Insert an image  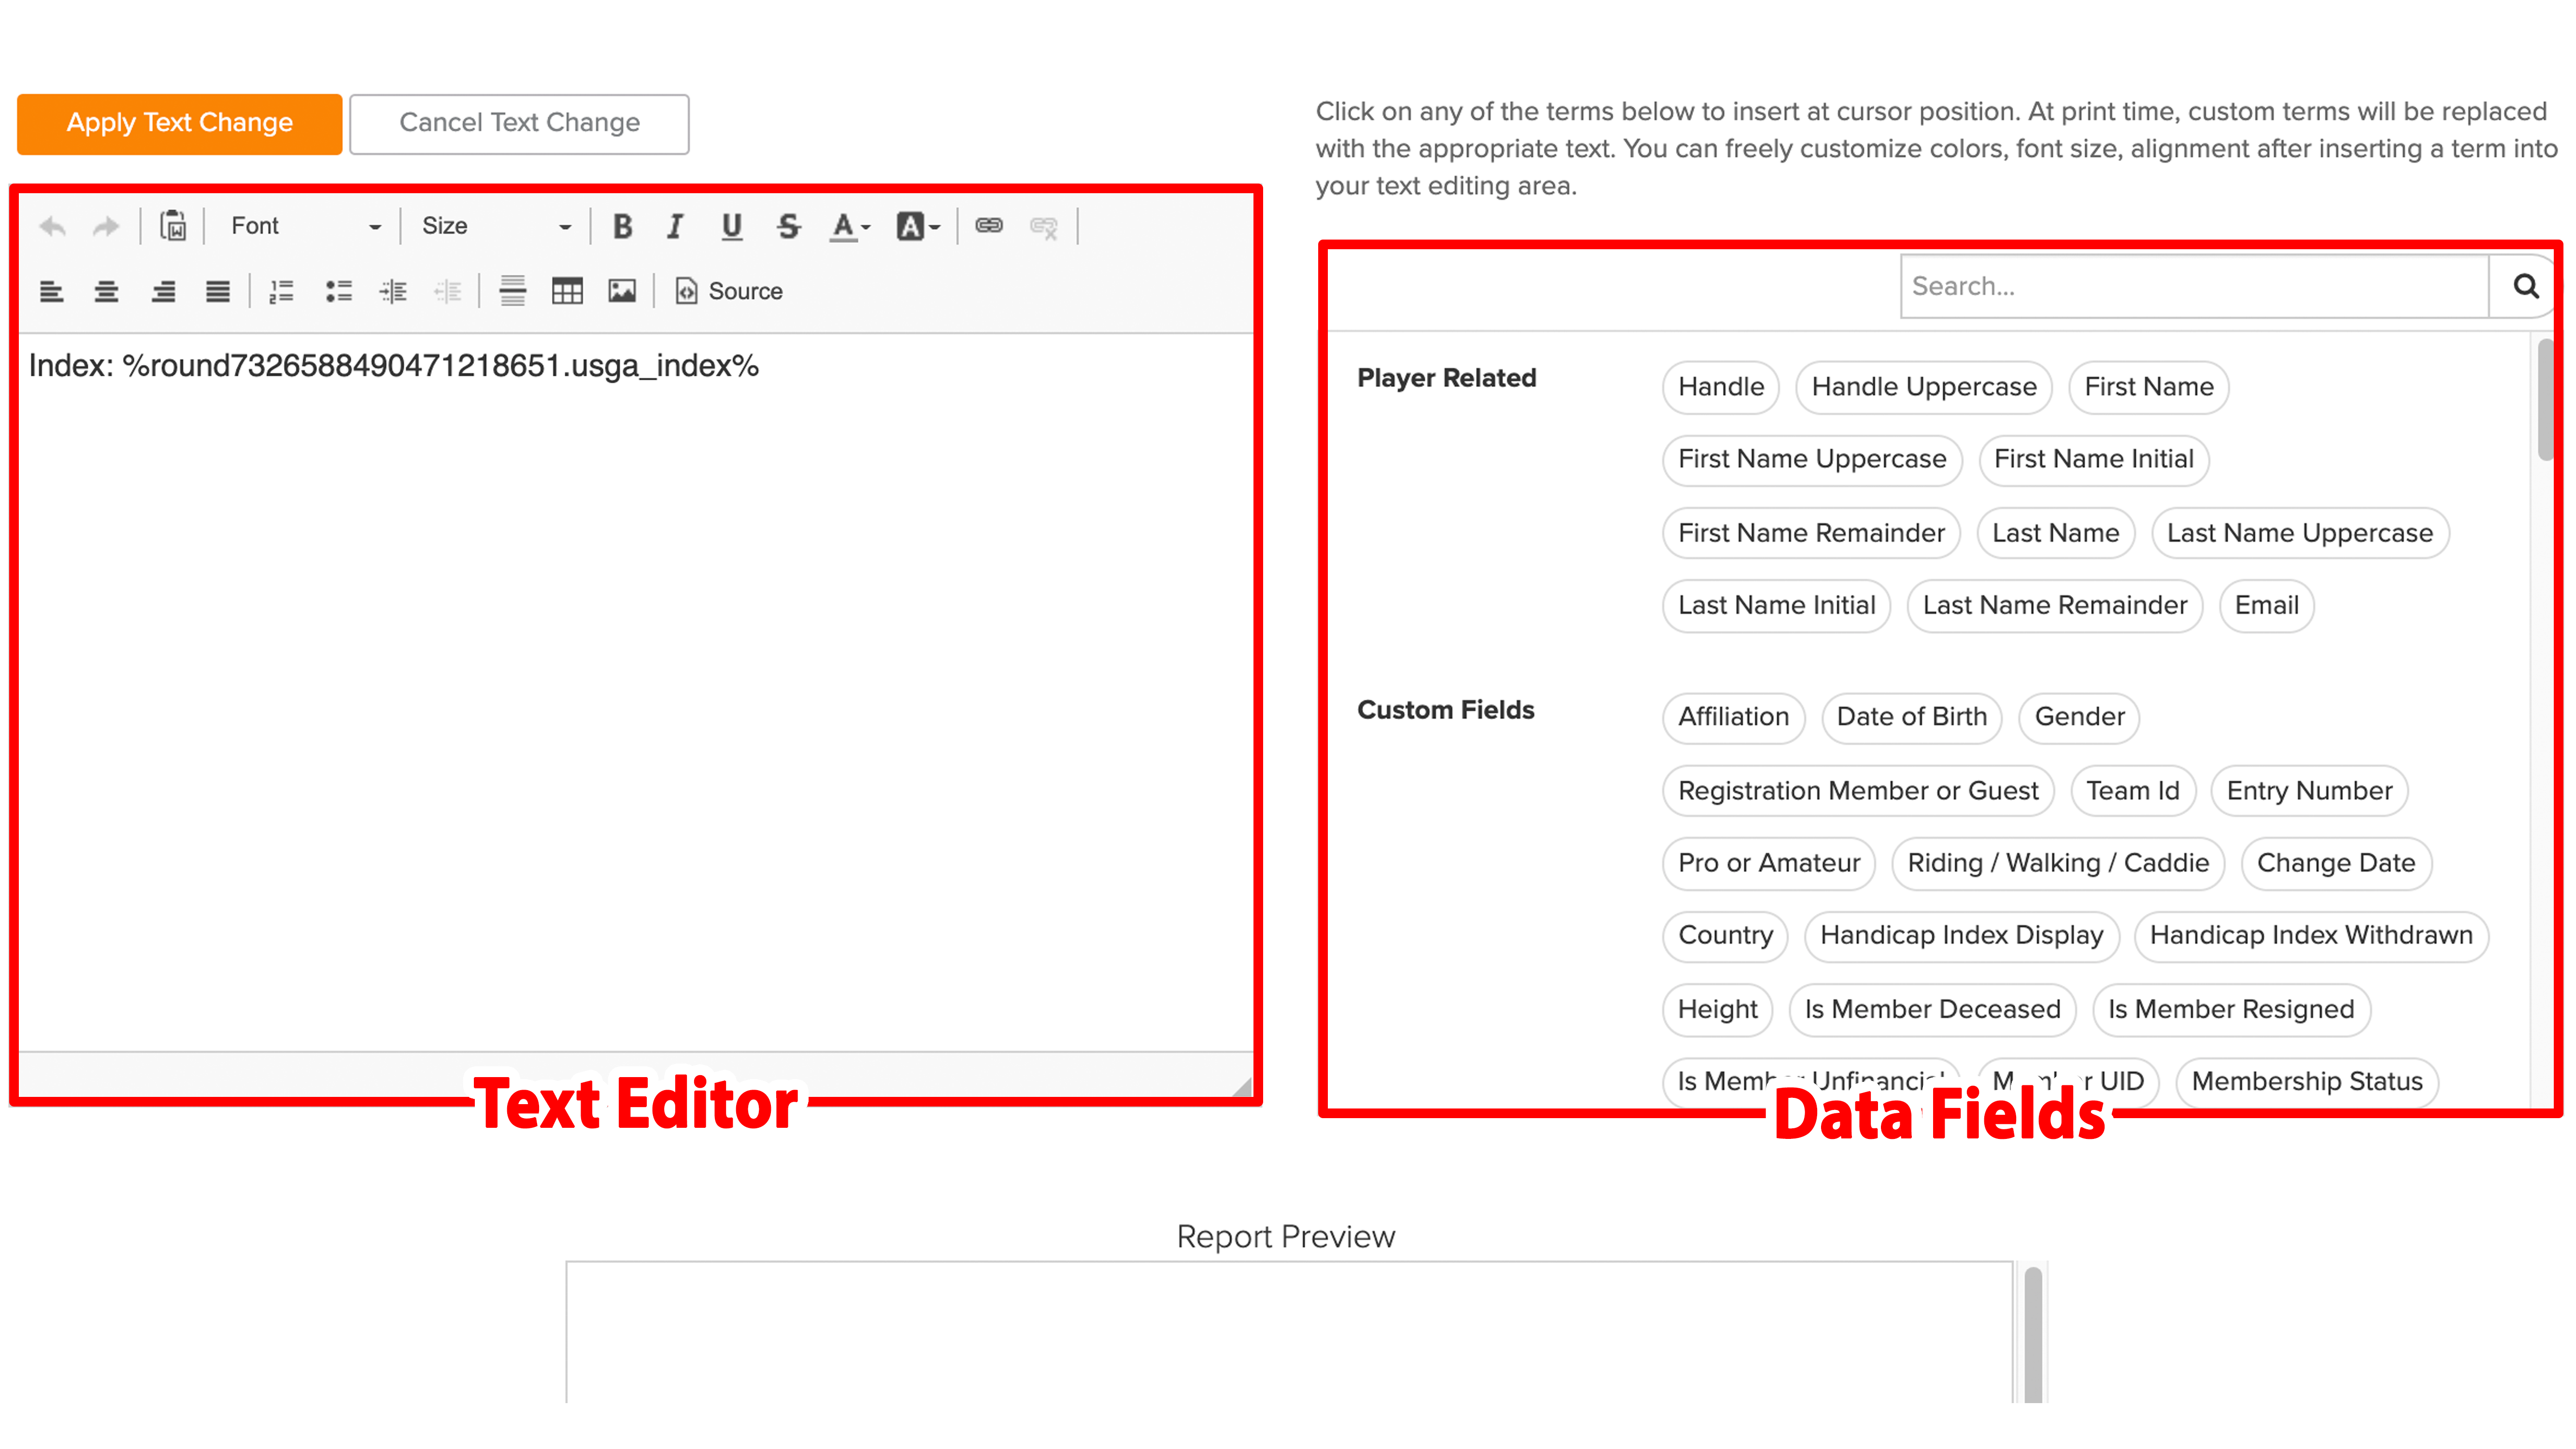click(x=622, y=291)
